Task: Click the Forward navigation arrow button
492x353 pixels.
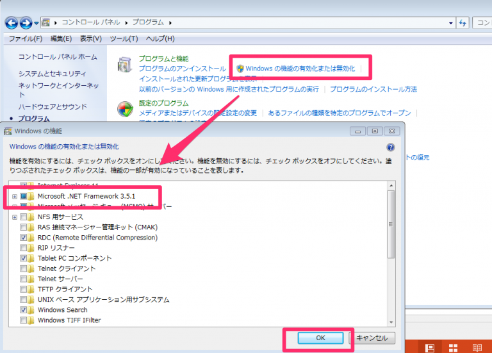Action: pos(26,23)
